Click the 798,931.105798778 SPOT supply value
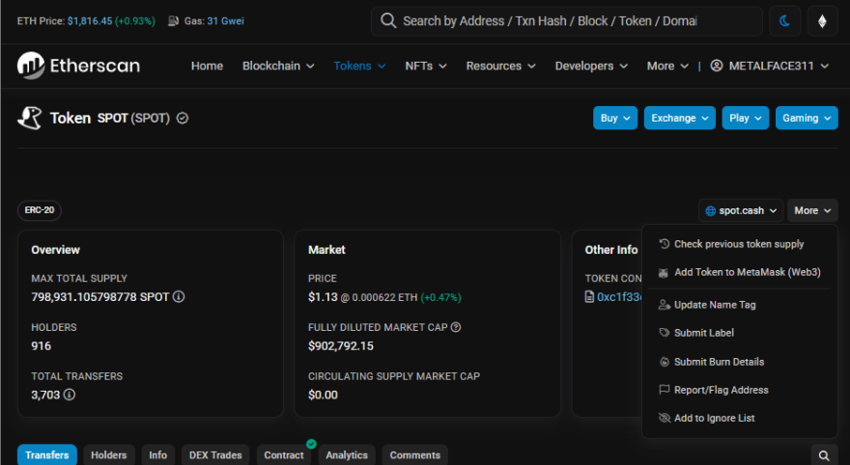 click(x=100, y=296)
